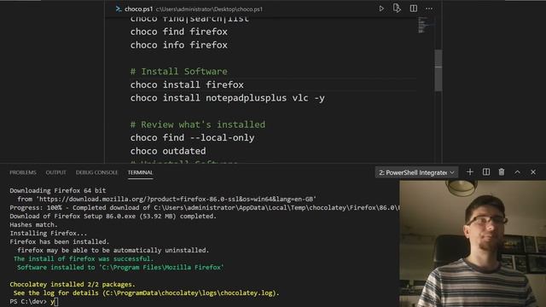The height and width of the screenshot is (307, 546).
Task: Split the terminal panel
Action: (x=486, y=172)
